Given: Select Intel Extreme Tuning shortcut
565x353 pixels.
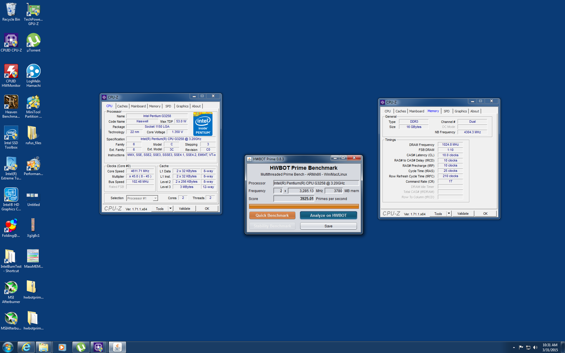Looking at the screenshot, I should 11,169.
